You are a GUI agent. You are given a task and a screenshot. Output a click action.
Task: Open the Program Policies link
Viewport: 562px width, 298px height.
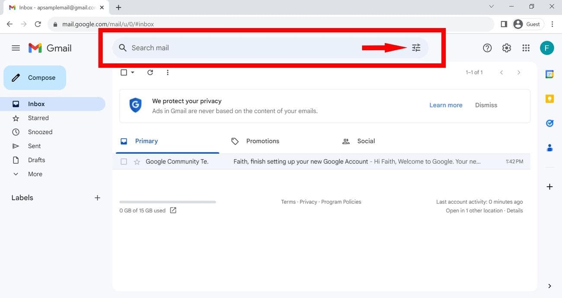[x=341, y=202]
